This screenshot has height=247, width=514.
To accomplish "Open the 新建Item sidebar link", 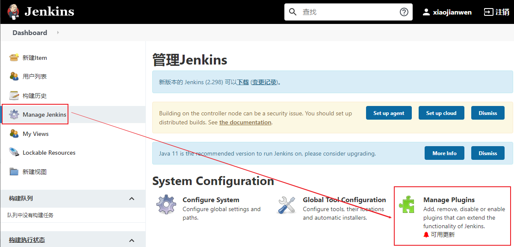I will (35, 58).
